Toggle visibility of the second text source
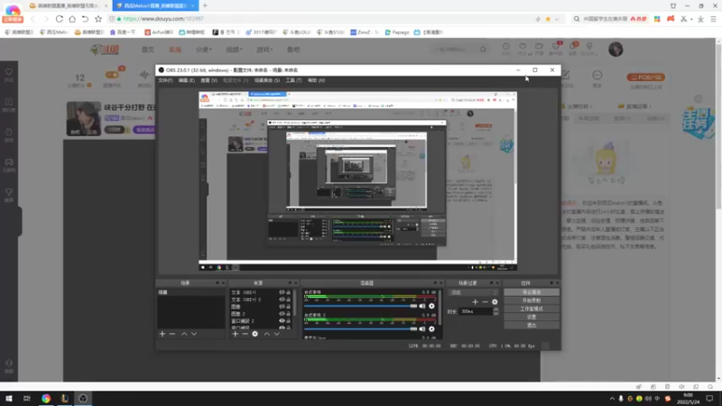 click(282, 300)
